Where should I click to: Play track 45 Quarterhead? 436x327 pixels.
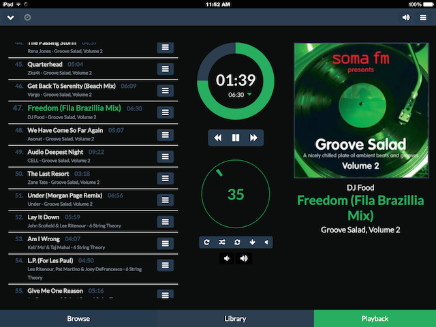click(x=93, y=69)
